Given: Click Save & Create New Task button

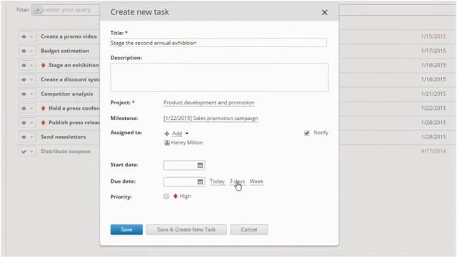Looking at the screenshot, I should point(186,229).
